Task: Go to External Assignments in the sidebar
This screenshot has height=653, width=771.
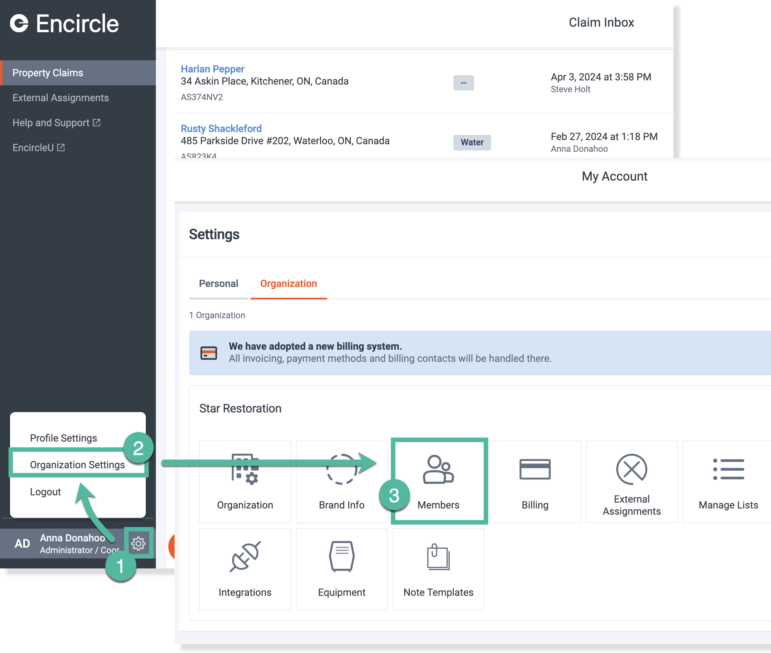Action: [61, 98]
